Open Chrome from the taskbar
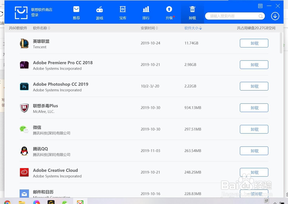Viewport: 288px width, 204px height. click(x=7, y=202)
